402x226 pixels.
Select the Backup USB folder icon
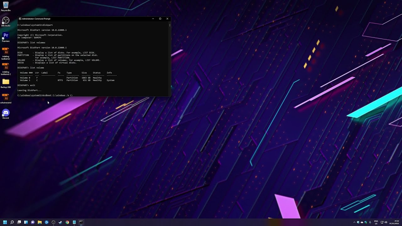[6, 83]
